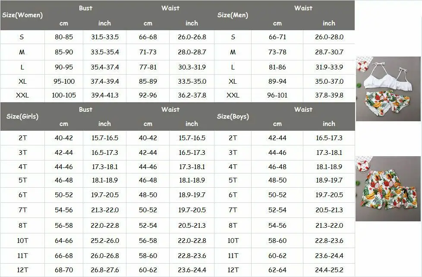This screenshot has height=277, width=422.
Task: Select the Size(Boys) header cell
Action: coord(233,116)
